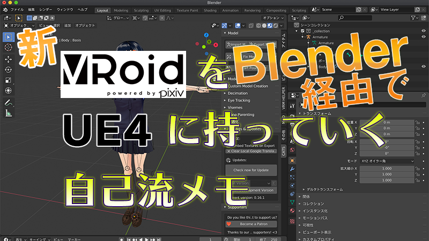Click Check now for Update button
Viewport: 429px width, 241px height.
click(250, 170)
